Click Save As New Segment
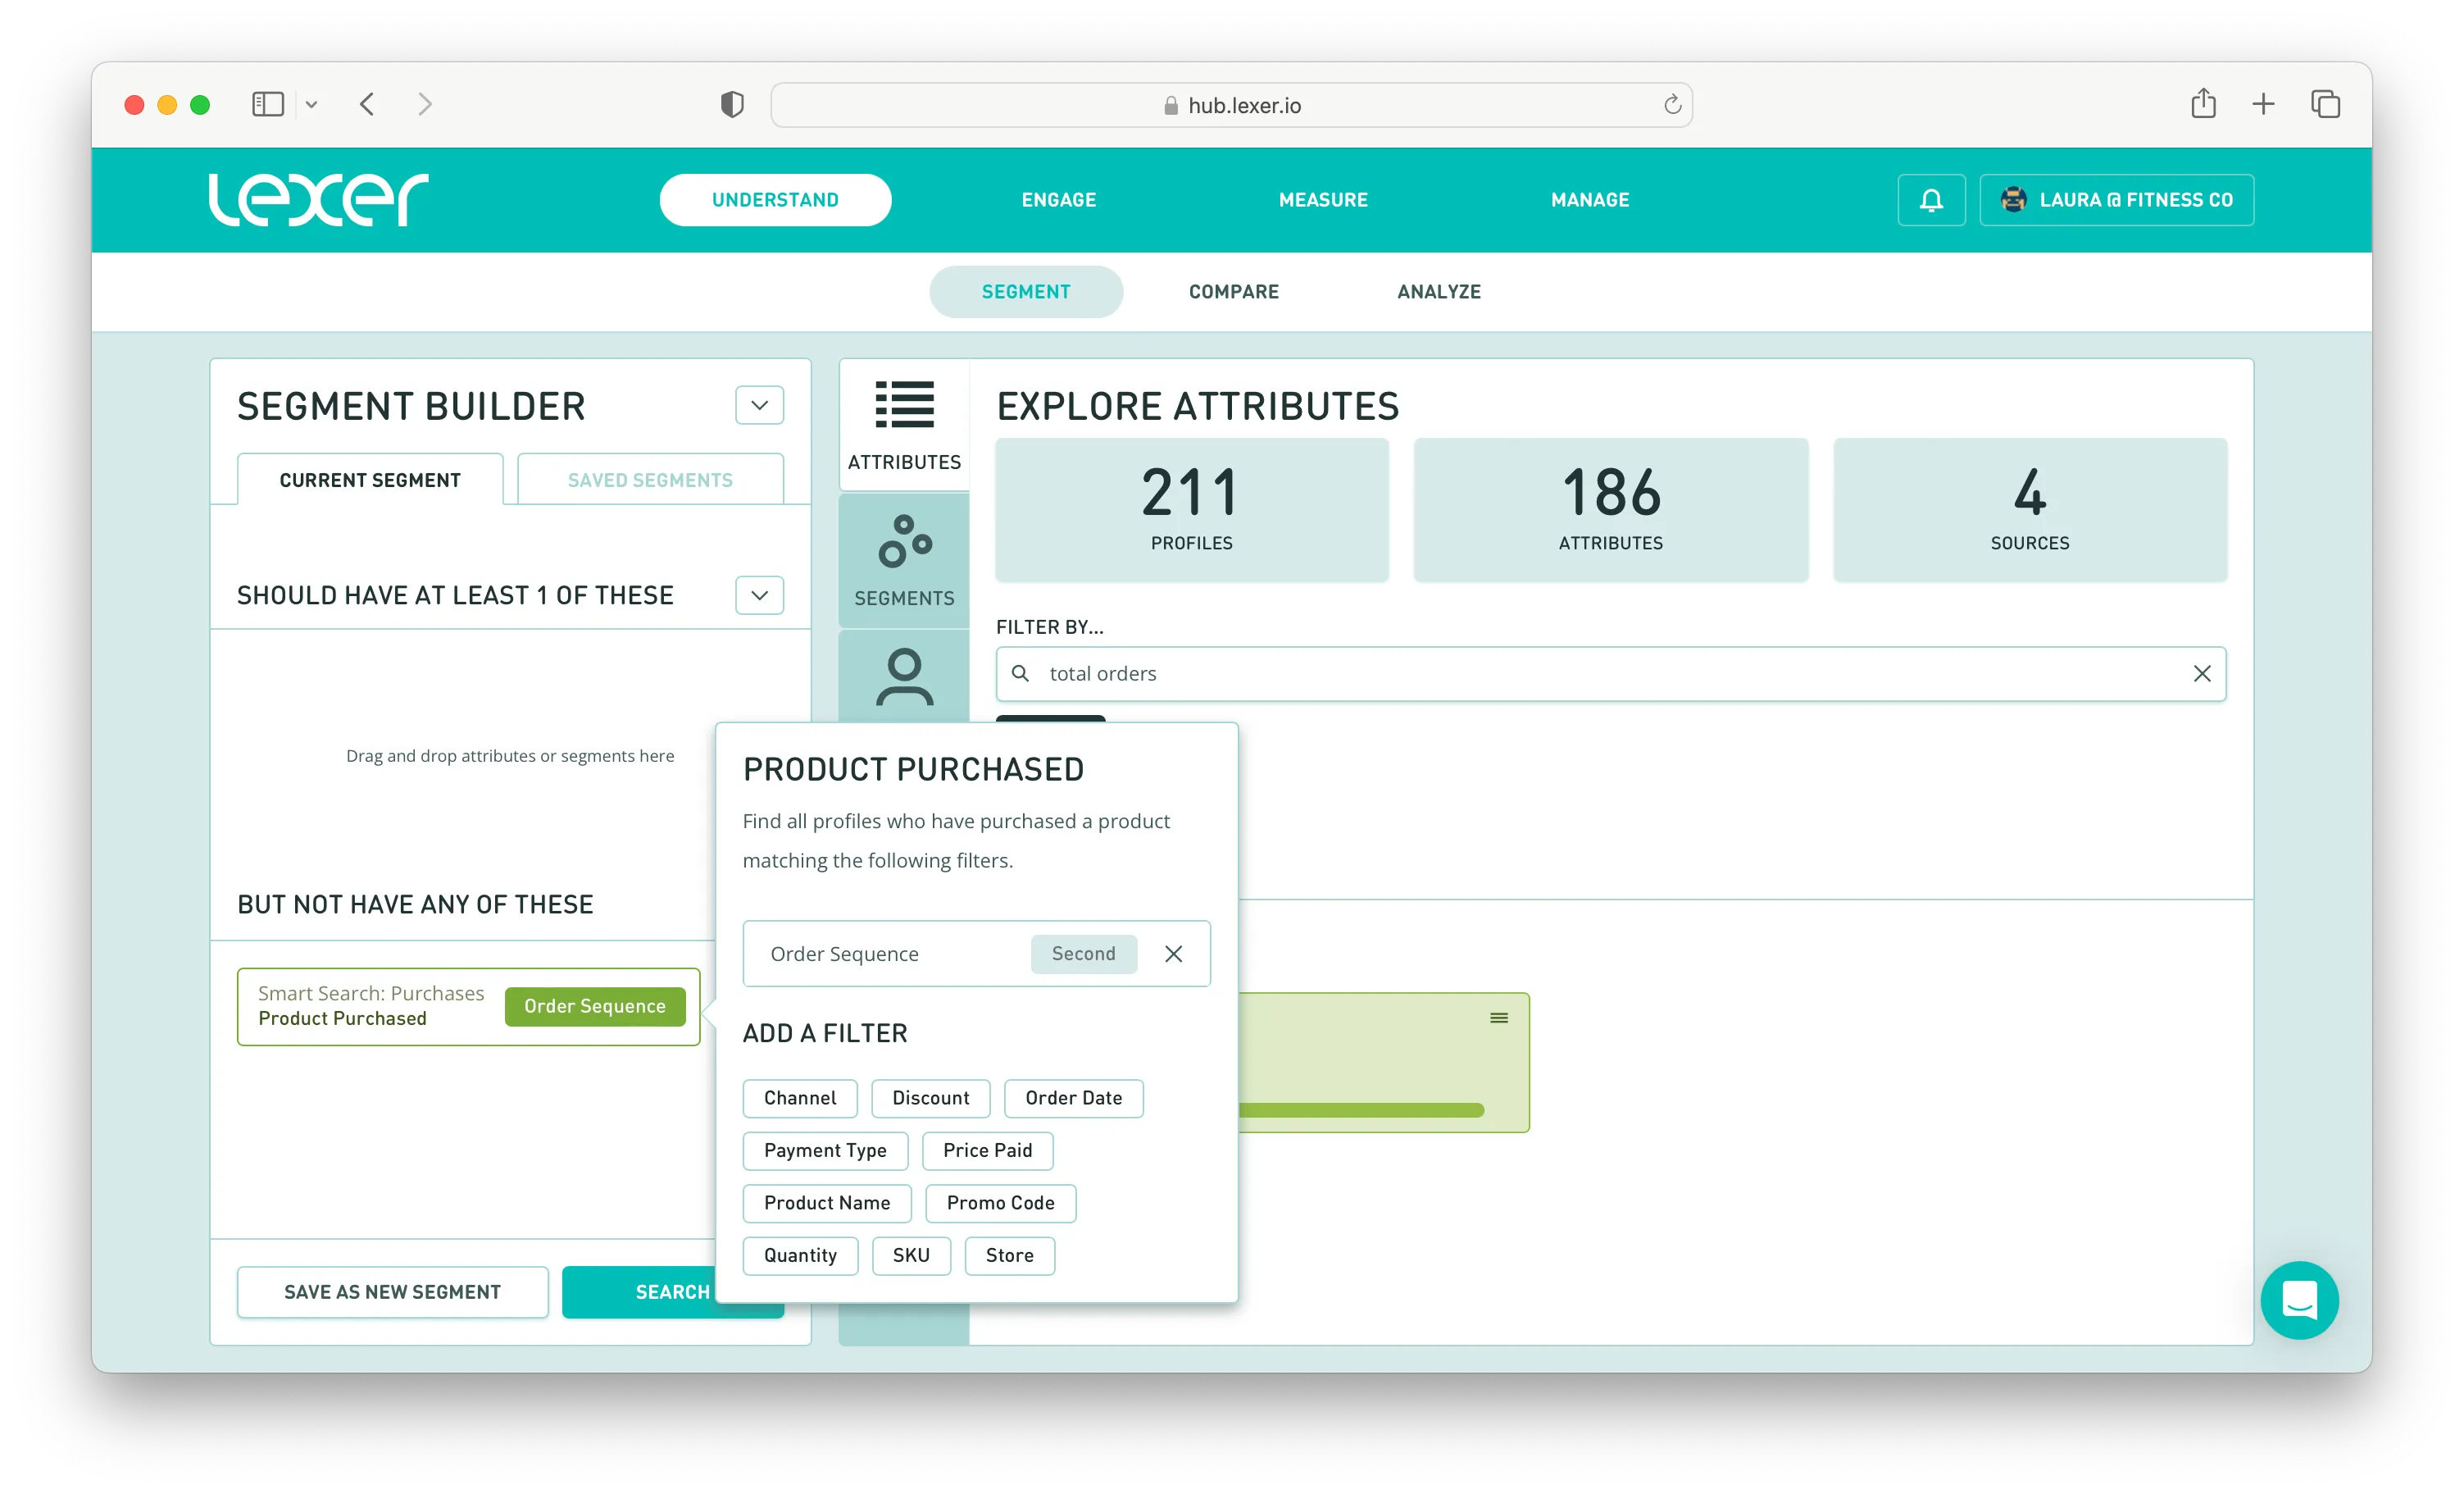 392,1291
